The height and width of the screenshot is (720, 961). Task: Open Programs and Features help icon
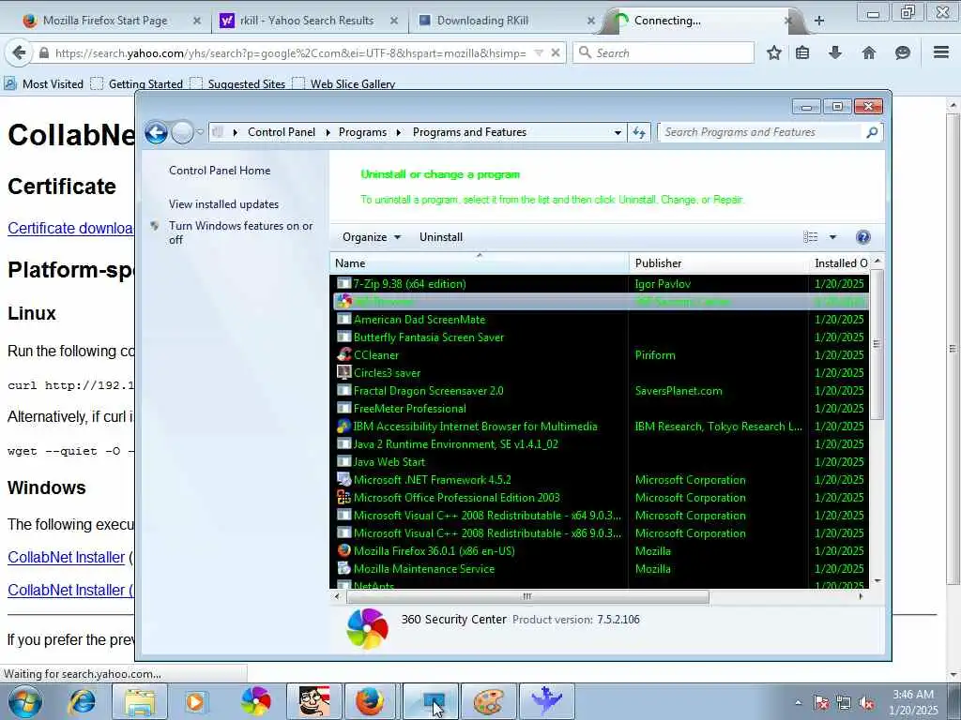(x=863, y=237)
